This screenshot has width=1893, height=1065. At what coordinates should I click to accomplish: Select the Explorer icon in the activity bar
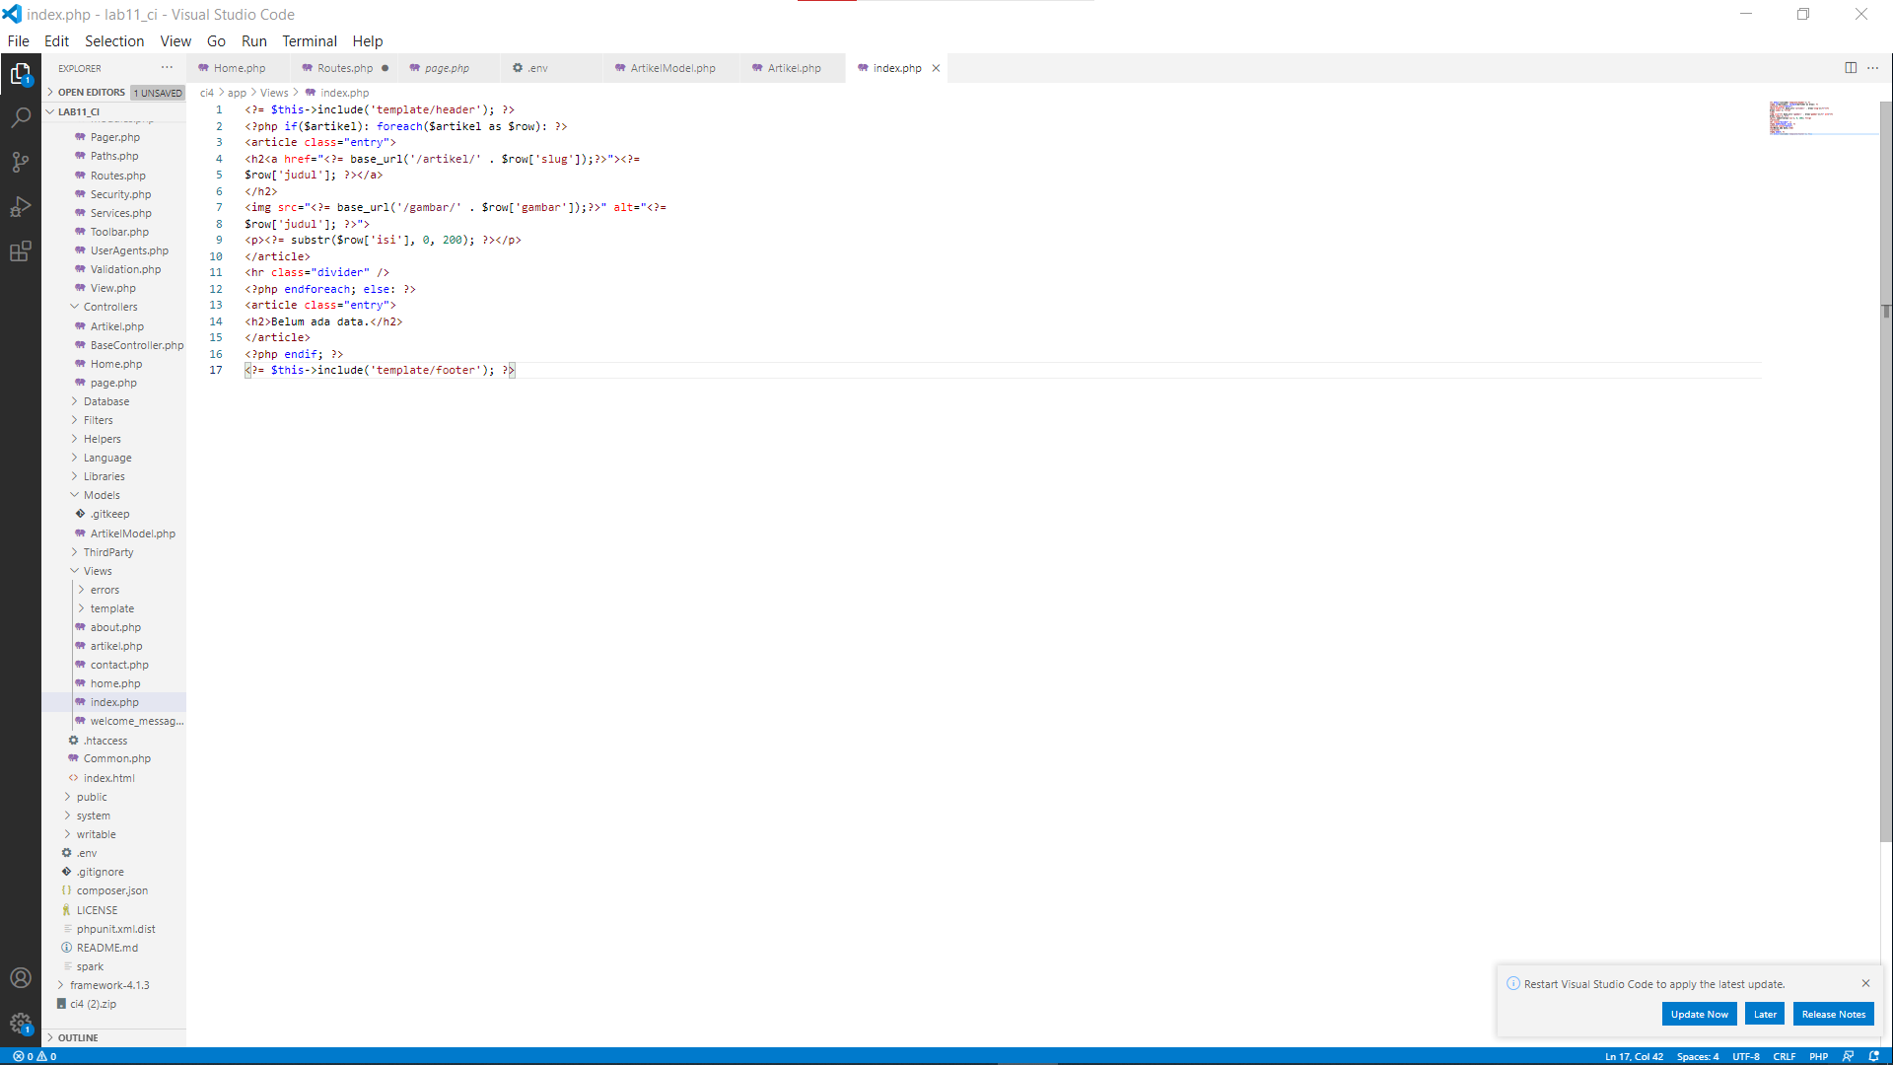pyautogui.click(x=20, y=73)
